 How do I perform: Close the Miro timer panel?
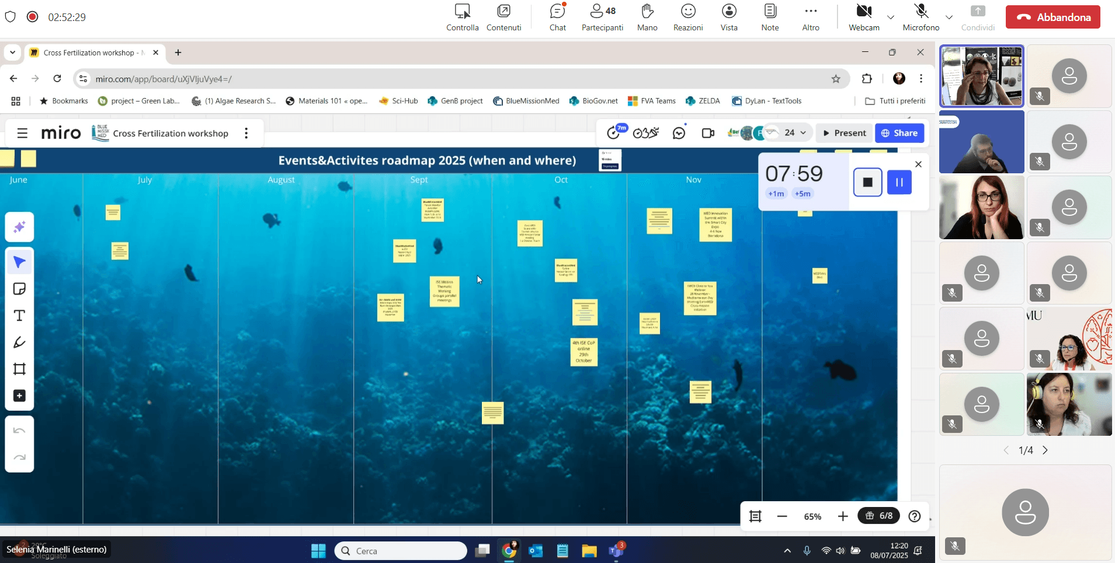[918, 165]
